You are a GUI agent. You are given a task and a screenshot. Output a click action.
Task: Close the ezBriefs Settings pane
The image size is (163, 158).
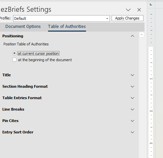click(x=139, y=10)
